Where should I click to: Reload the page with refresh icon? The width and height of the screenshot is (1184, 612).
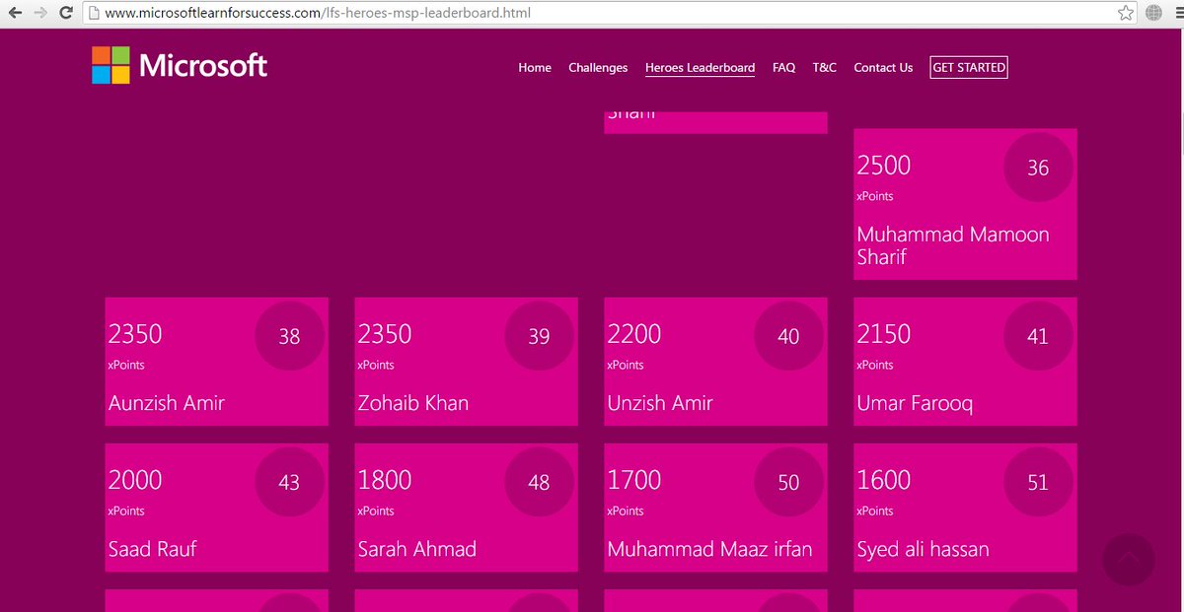point(66,14)
